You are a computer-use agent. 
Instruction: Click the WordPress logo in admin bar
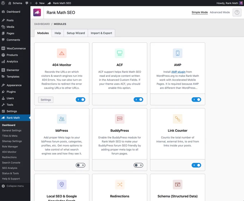pos(3,3)
